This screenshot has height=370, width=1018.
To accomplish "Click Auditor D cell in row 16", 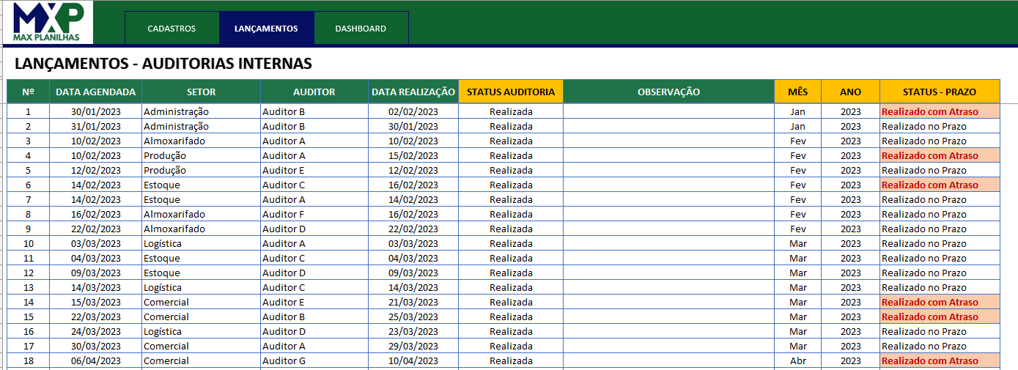I will [314, 331].
